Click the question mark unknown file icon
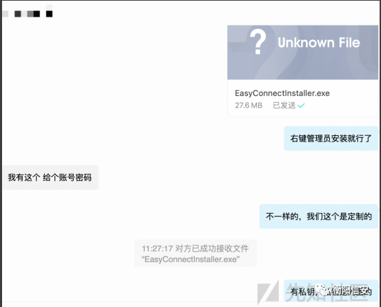The height and width of the screenshot is (307, 381). (258, 41)
